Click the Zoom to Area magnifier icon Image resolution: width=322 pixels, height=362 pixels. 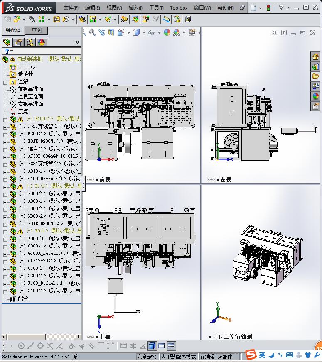(92, 32)
